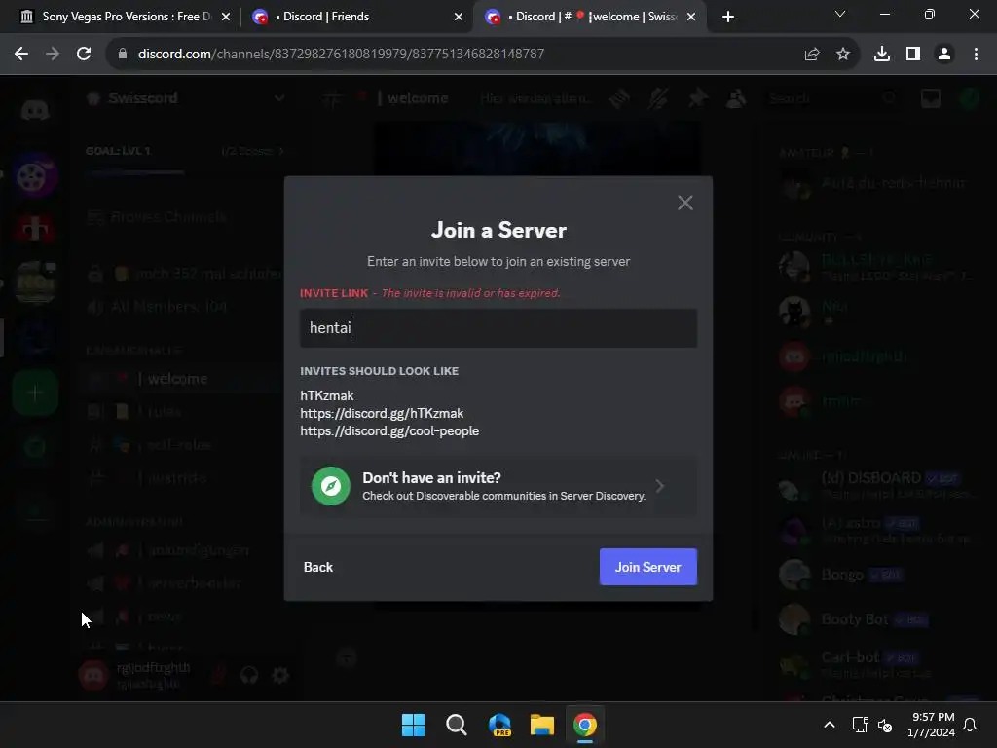Screen dimensions: 997x748
Task: Click the Join Server button
Action: point(647,567)
